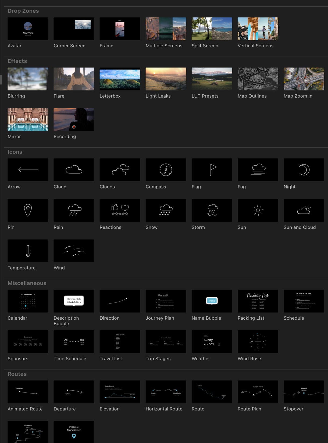
Task: Choose the Map Zoom In effect
Action: (304, 79)
